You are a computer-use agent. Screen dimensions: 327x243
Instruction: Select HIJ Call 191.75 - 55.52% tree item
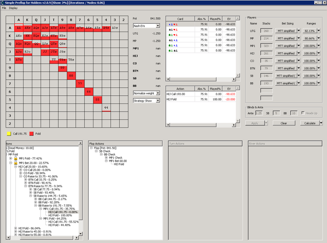point(64,222)
